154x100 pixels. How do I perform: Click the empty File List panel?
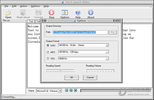[14, 58]
